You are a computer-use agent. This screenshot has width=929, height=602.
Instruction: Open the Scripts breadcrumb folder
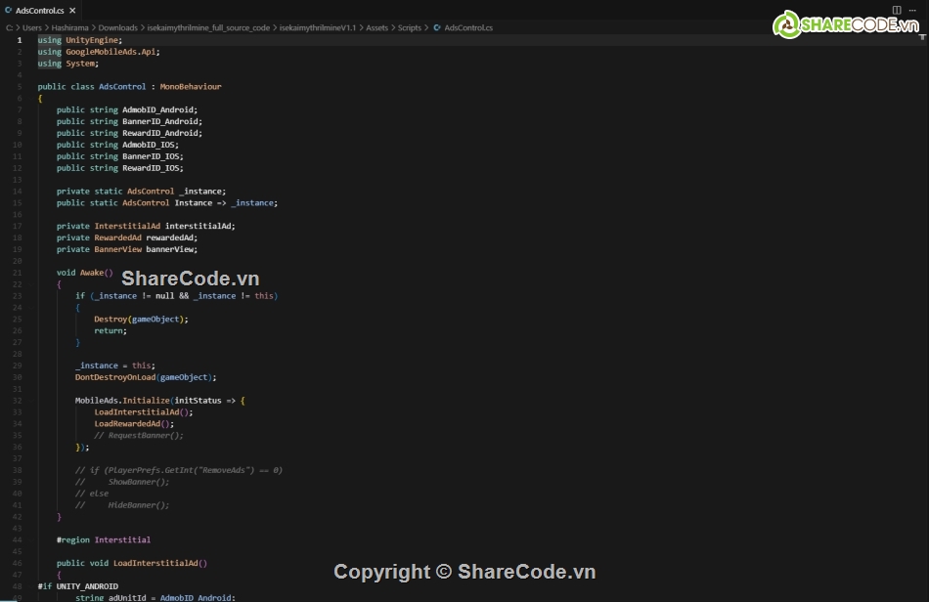click(410, 27)
